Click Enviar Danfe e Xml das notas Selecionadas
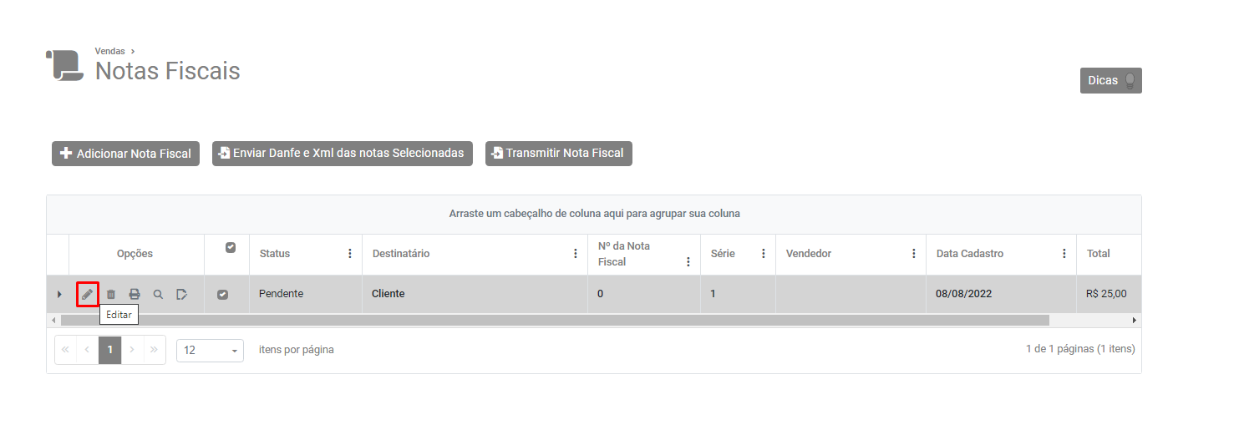This screenshot has width=1234, height=430. 343,154
